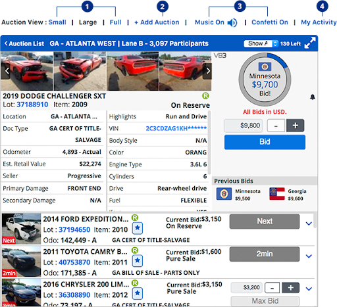Click the speaker icon next to Music On
Screen dimensions: 337x307
coord(232,22)
